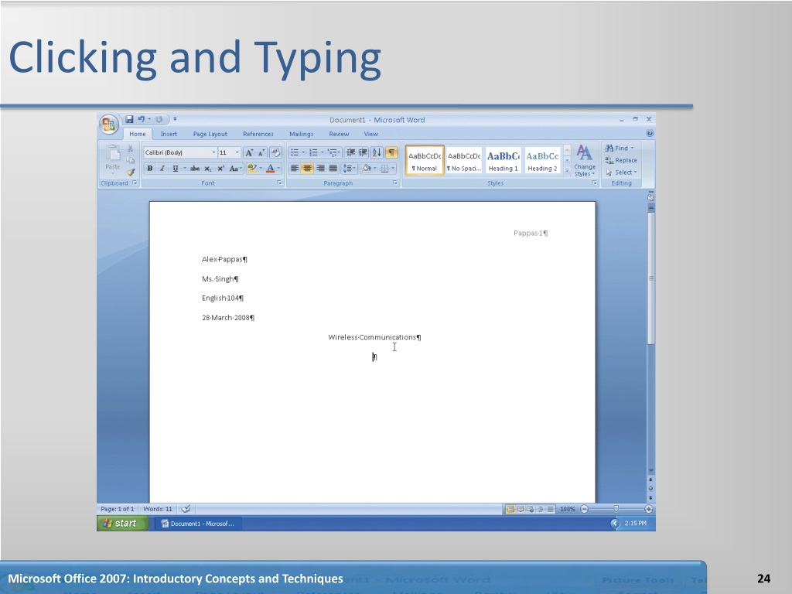
Task: Increase the paragraph indent
Action: point(364,152)
